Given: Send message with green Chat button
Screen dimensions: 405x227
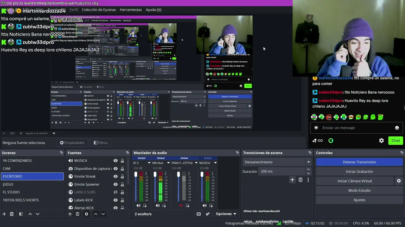Looking at the screenshot, I should [396, 141].
